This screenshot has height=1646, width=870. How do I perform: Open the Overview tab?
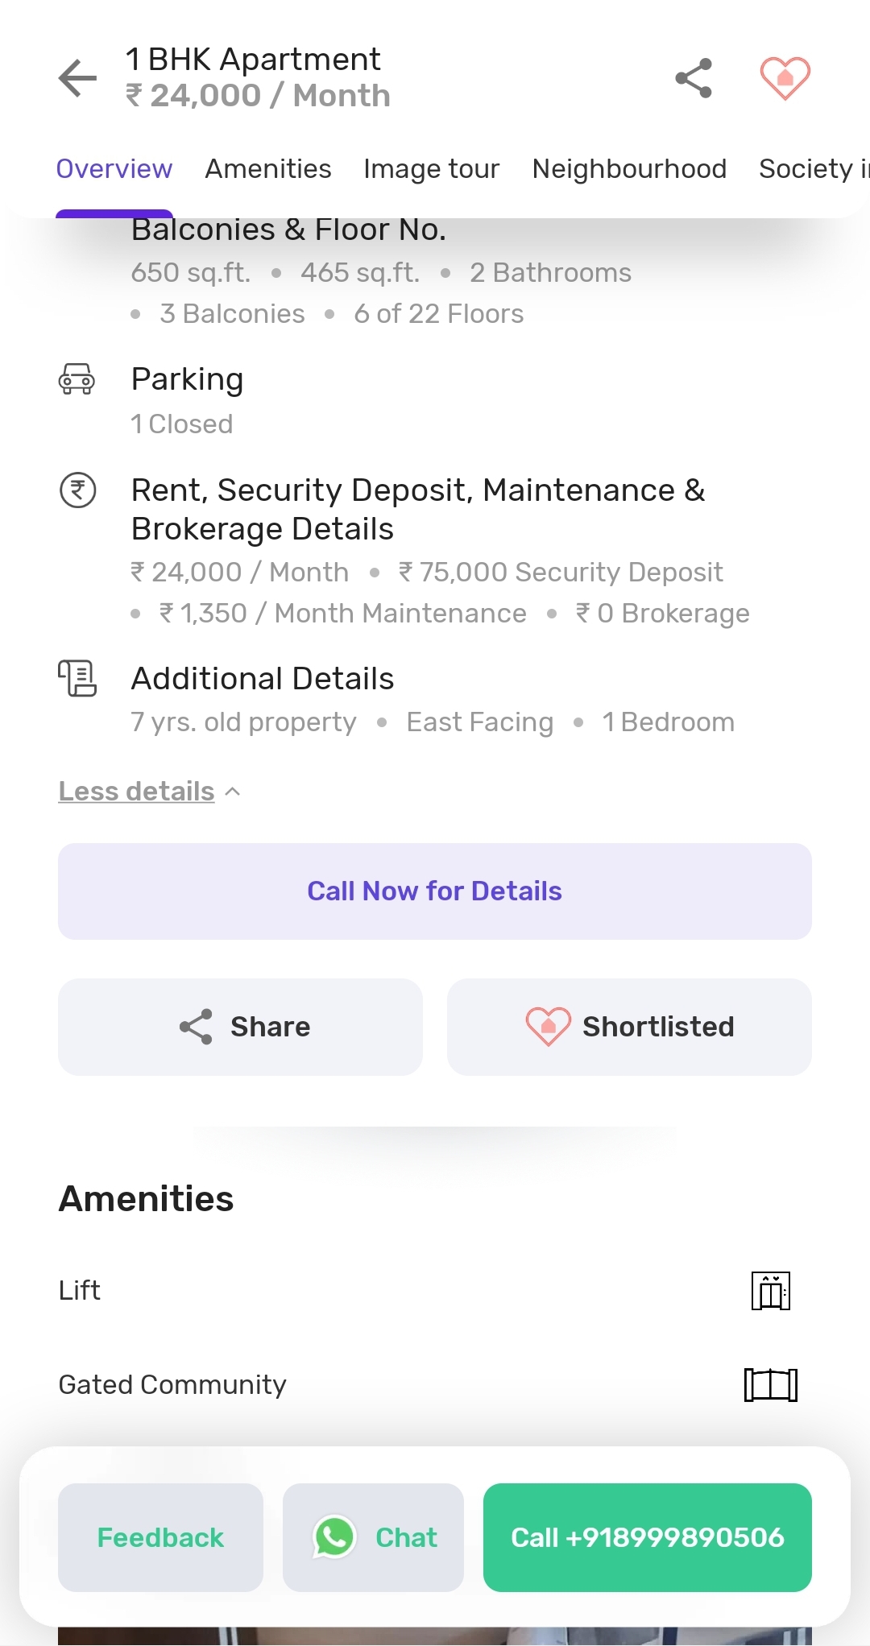tap(114, 168)
